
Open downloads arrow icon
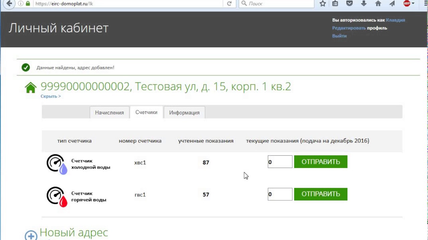[364, 3]
